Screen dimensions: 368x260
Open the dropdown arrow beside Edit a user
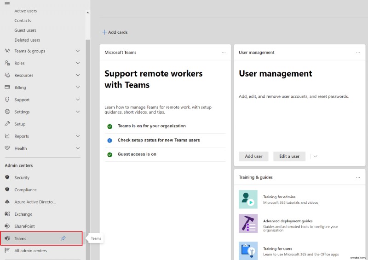pos(315,156)
